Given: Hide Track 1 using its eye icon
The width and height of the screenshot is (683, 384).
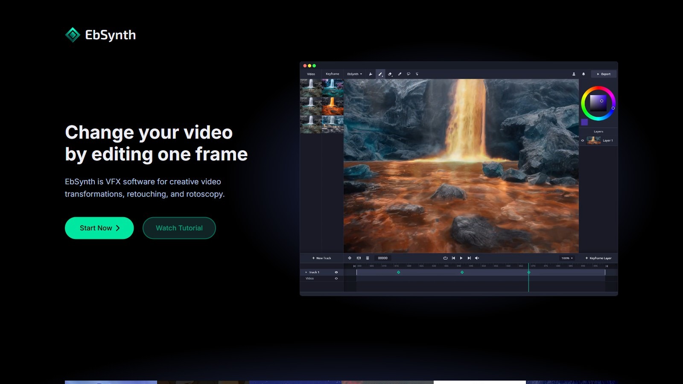Looking at the screenshot, I should coord(336,272).
